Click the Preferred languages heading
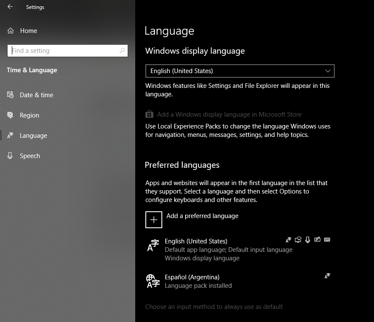The height and width of the screenshot is (322, 374). [x=182, y=165]
